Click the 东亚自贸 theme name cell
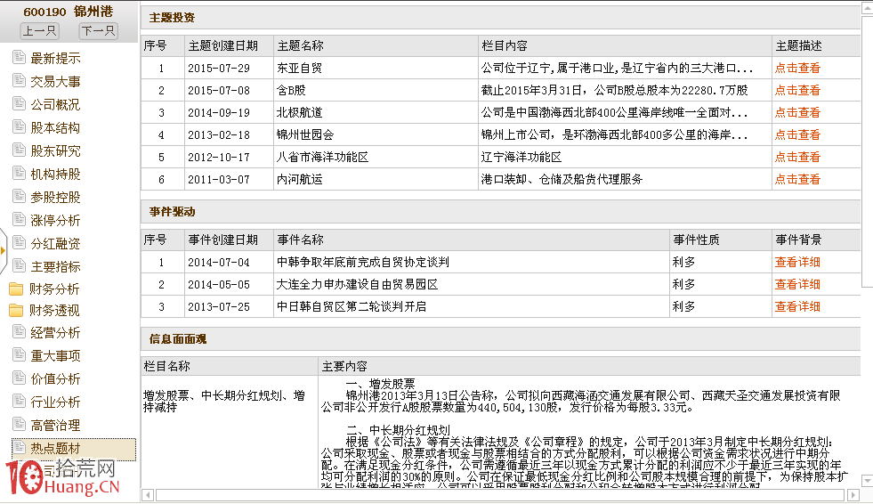Screen dimensions: 873x504 (376, 68)
